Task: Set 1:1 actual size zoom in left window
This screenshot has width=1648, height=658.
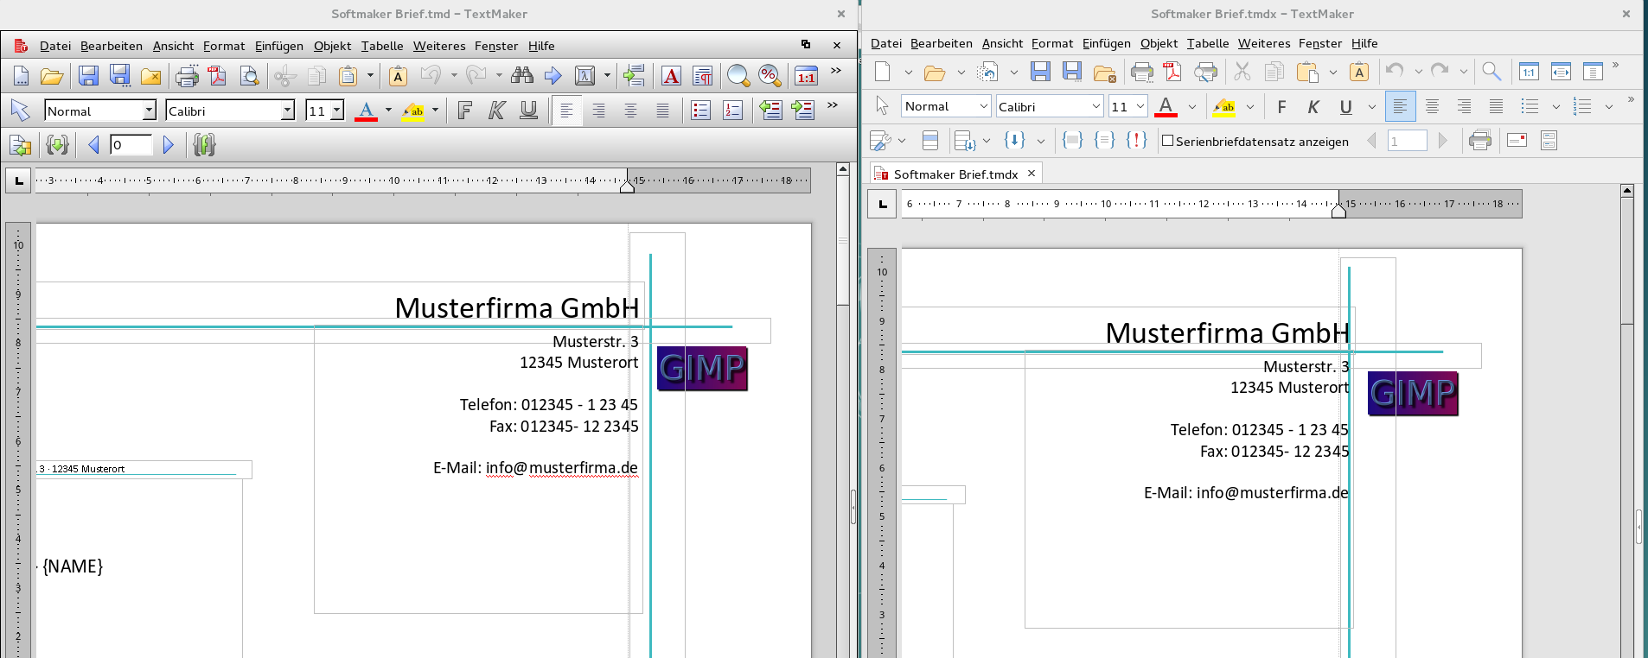Action: (x=806, y=76)
